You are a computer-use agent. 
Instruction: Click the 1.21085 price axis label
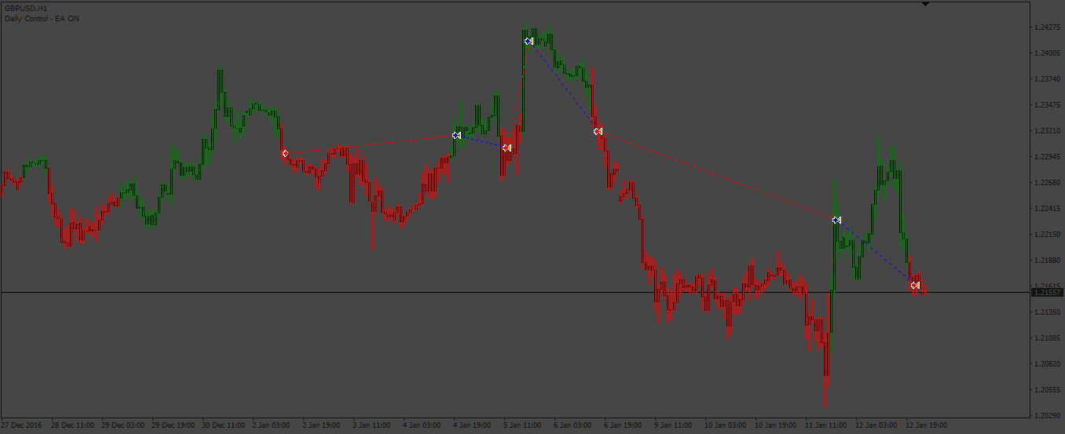(x=1047, y=338)
